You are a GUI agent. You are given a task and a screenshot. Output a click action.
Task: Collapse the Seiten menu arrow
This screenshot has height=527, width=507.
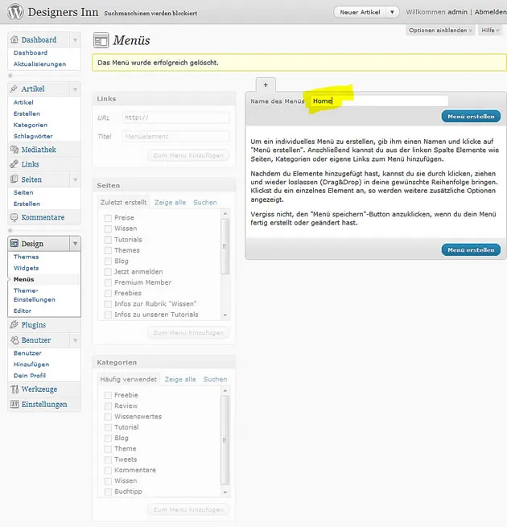click(x=75, y=179)
